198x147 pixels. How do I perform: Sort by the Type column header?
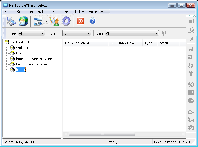150,43
